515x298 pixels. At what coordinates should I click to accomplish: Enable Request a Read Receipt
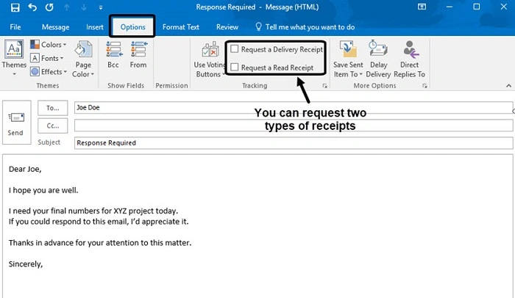click(272, 68)
